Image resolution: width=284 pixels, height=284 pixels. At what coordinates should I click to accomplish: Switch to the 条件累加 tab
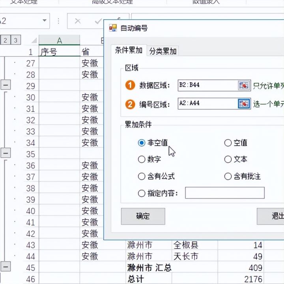coord(129,50)
